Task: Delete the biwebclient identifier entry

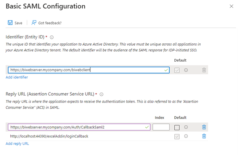Action: pos(204,70)
